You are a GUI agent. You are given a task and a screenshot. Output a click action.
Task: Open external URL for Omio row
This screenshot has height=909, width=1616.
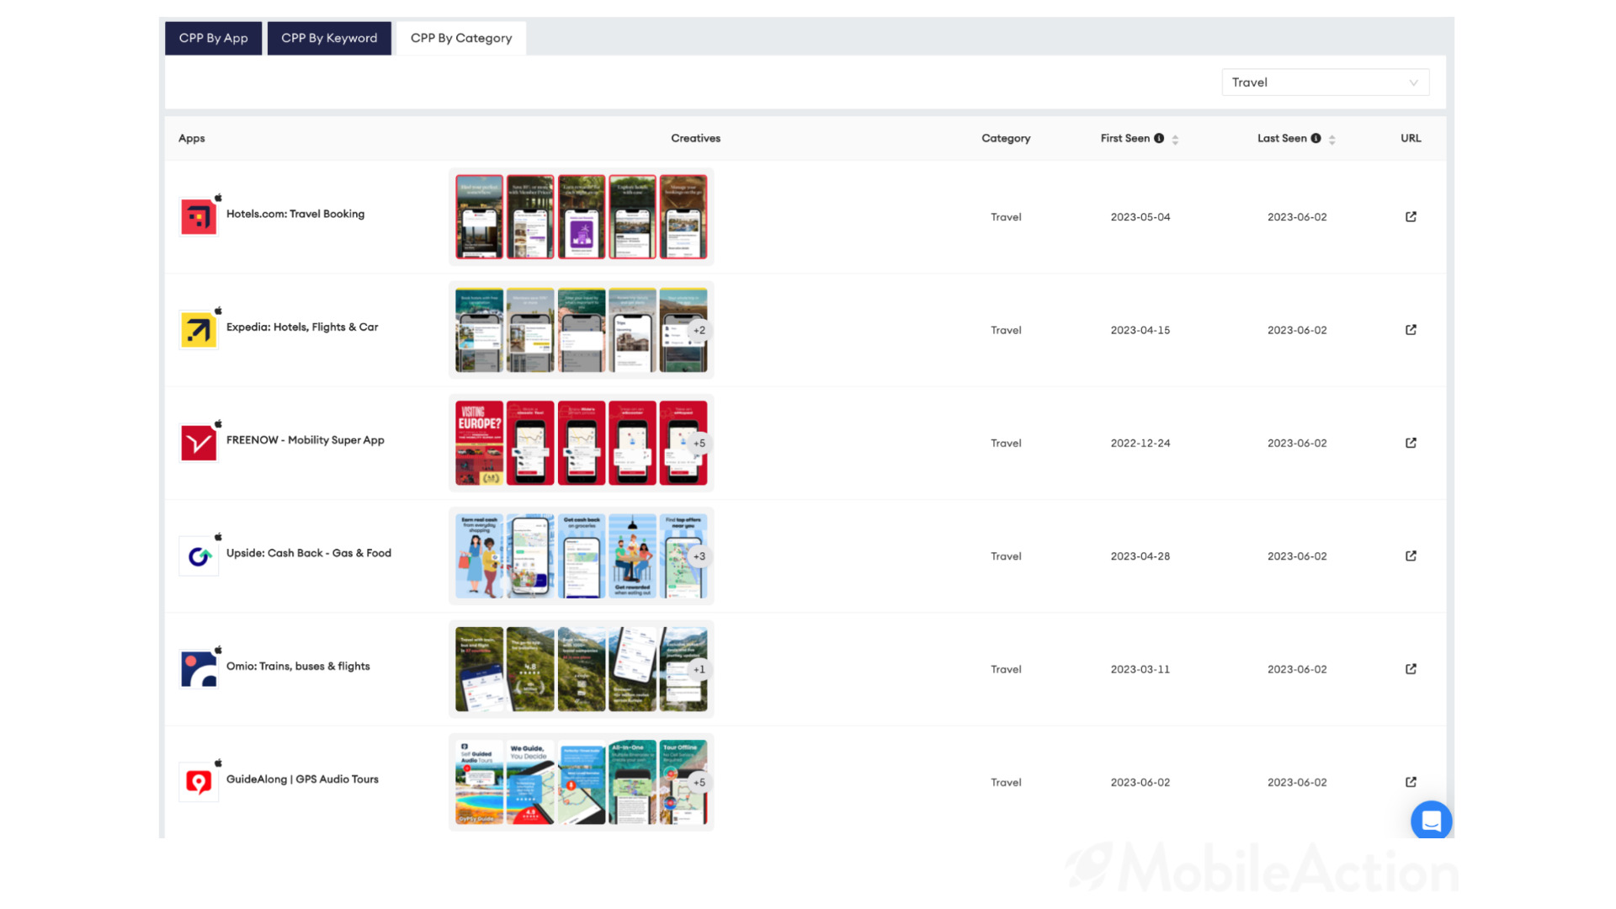click(x=1411, y=669)
